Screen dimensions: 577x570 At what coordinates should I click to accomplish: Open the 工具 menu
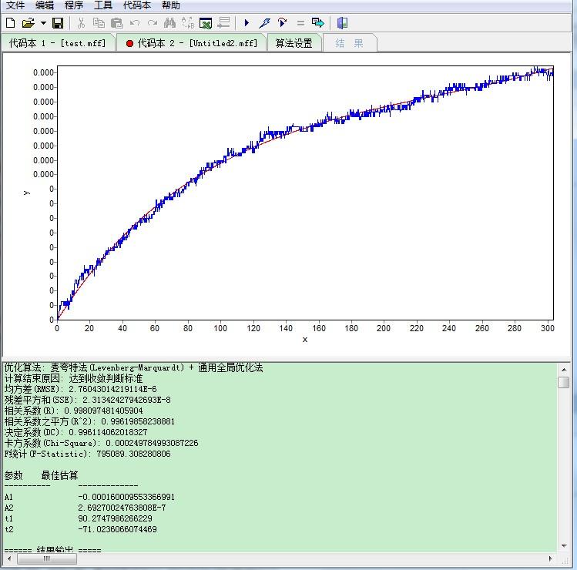(x=102, y=5)
